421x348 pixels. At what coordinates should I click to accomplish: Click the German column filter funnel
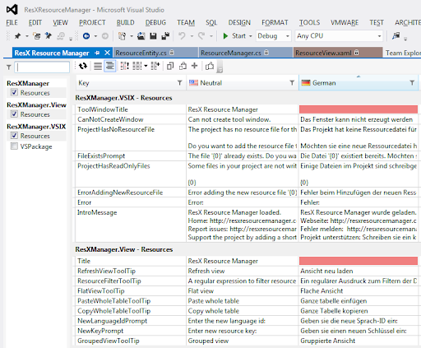click(412, 82)
